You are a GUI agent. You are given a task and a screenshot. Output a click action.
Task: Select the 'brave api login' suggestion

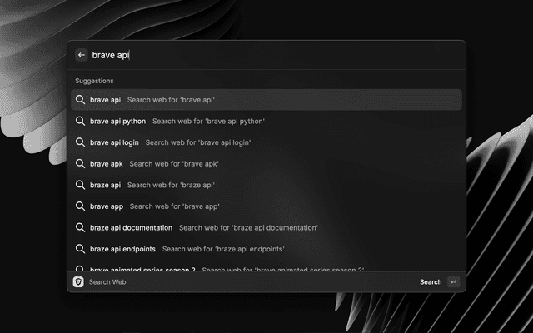click(266, 142)
